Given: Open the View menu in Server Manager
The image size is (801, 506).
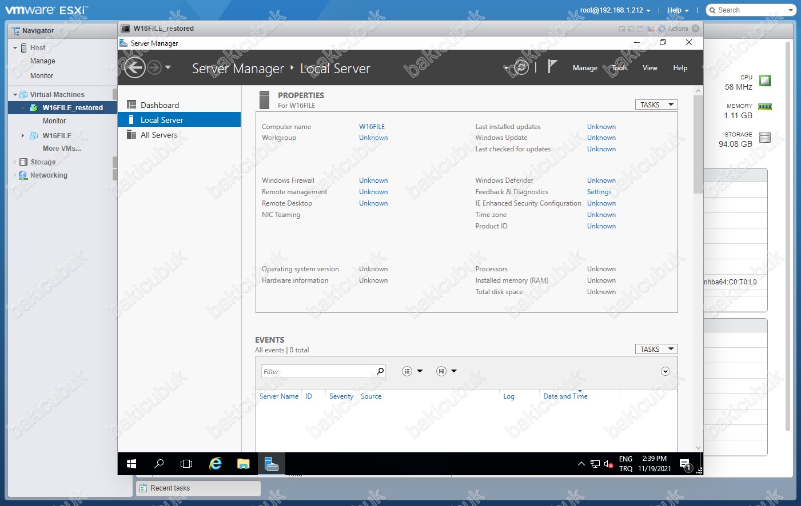Looking at the screenshot, I should tap(650, 67).
